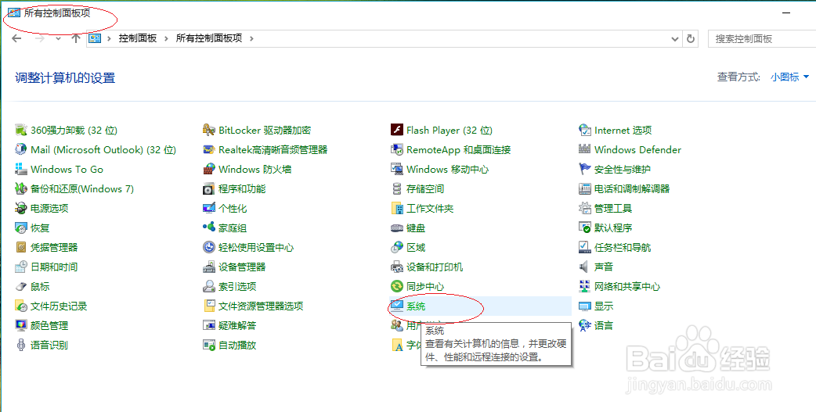This screenshot has width=816, height=412.
Task: Open the 家庭组 icon
Action: (x=209, y=227)
